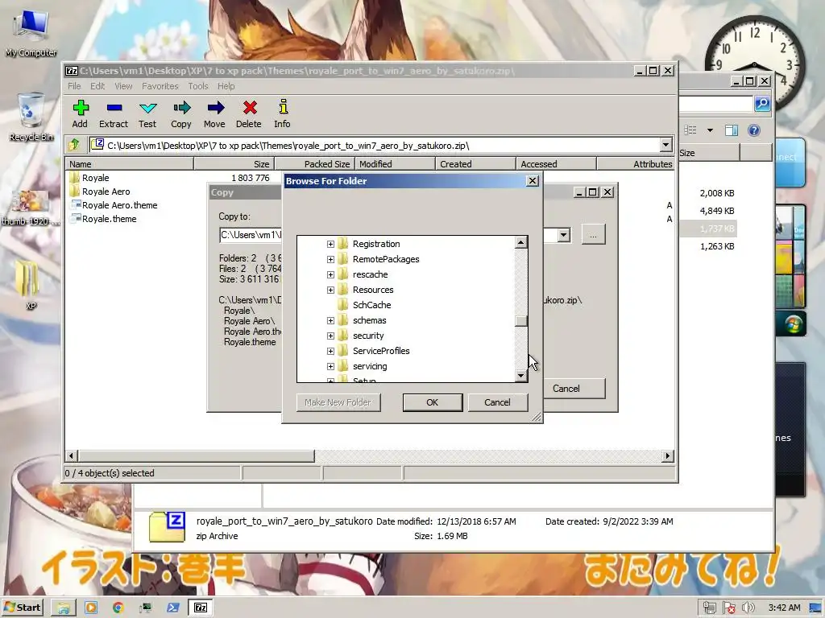Expand the servicing folder node
The height and width of the screenshot is (618, 825).
point(330,366)
